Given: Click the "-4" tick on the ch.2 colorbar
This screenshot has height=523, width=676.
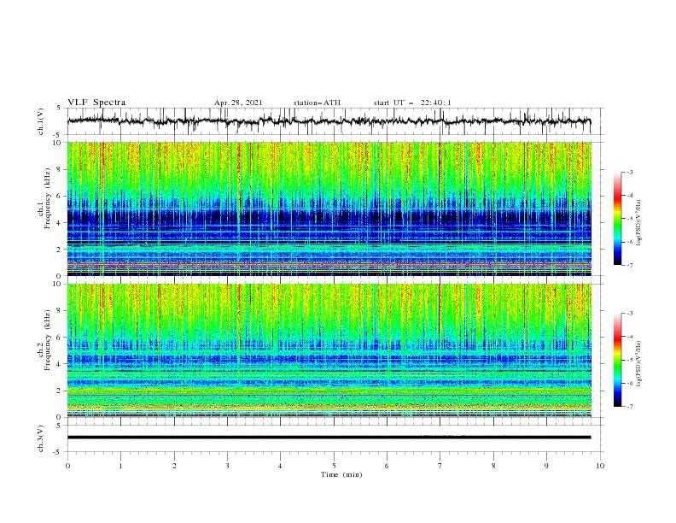Looking at the screenshot, I should coord(630,337).
